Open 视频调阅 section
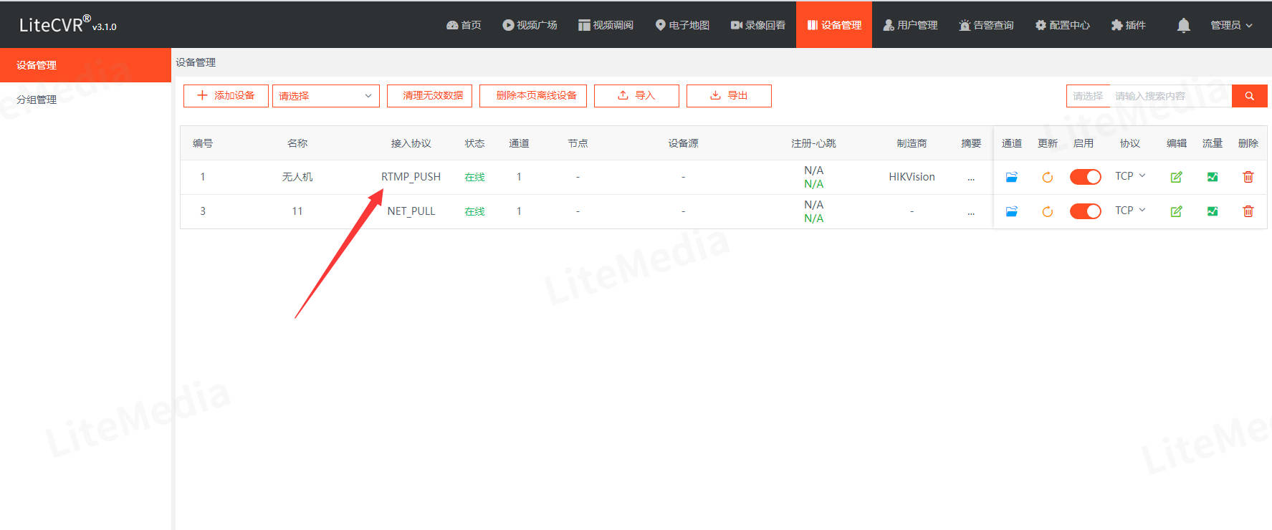The image size is (1272, 530). coord(606,25)
